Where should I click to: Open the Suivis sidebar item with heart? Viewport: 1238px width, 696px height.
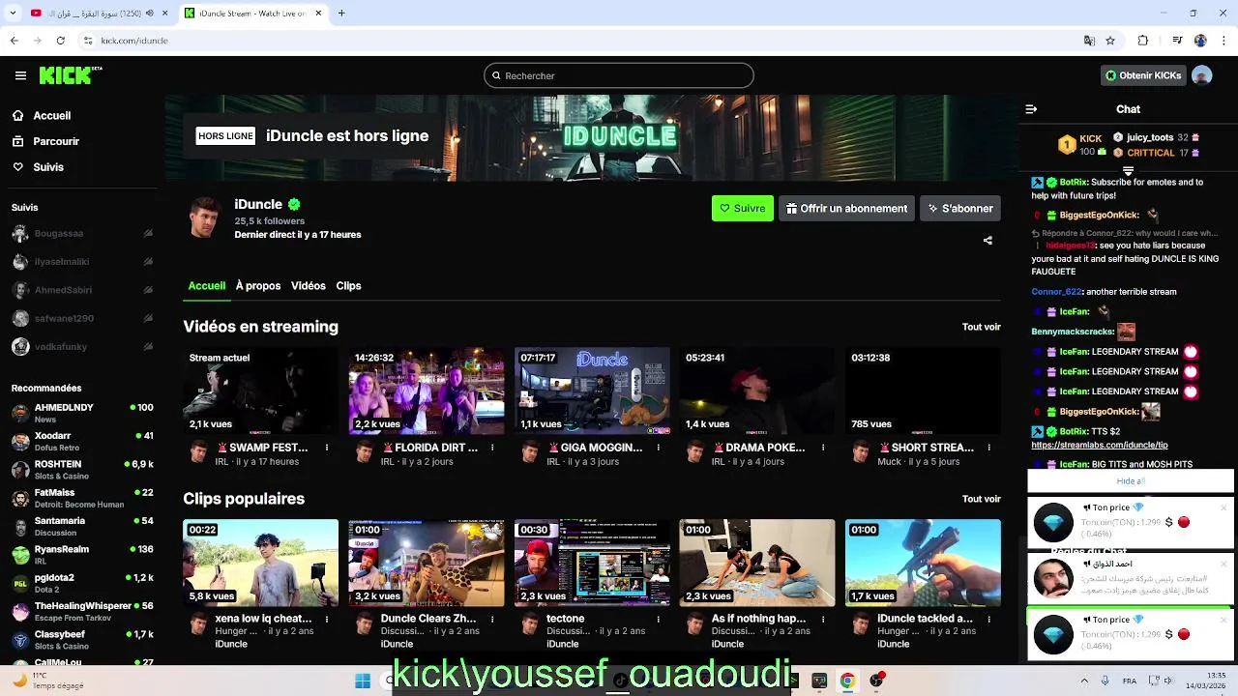(x=48, y=167)
